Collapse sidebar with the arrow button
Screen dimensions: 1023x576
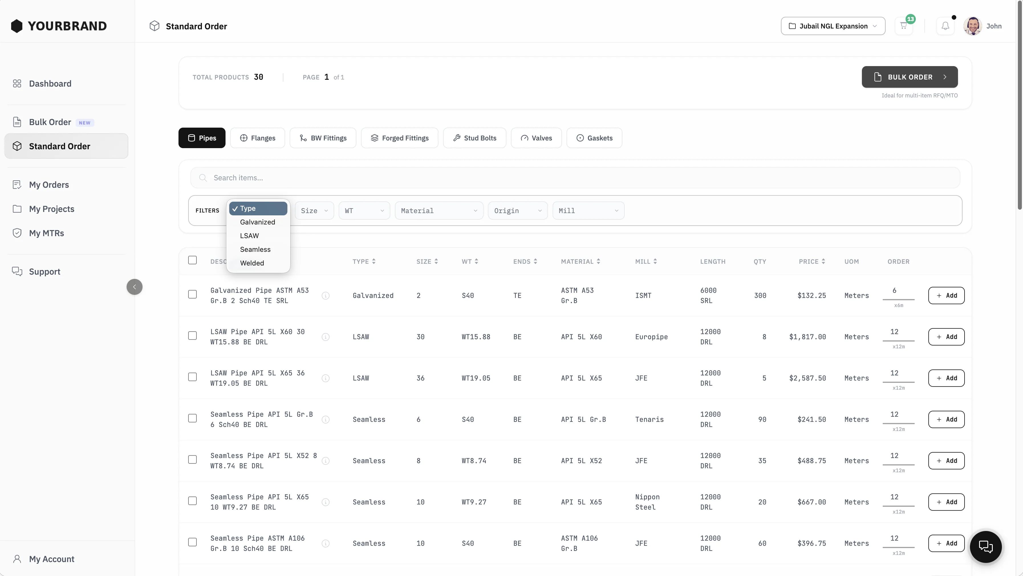tap(134, 287)
